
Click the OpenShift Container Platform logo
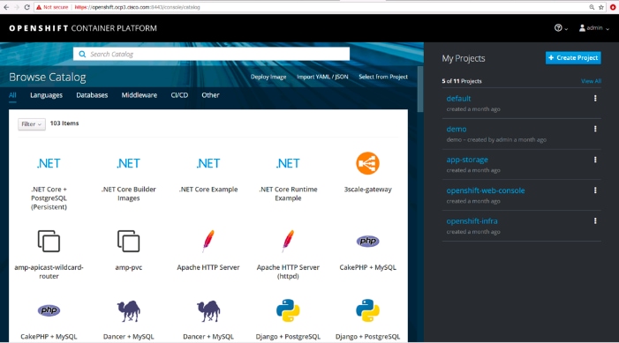click(83, 28)
